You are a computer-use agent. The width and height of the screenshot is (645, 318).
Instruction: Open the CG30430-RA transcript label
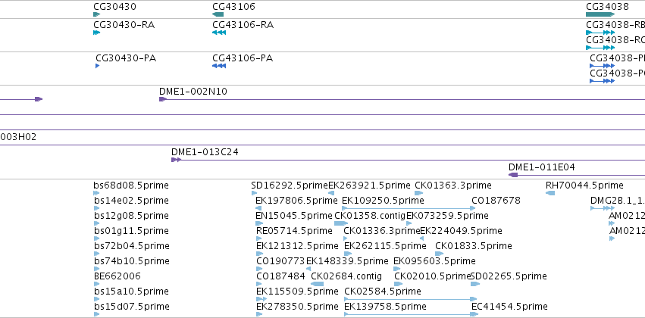(124, 25)
